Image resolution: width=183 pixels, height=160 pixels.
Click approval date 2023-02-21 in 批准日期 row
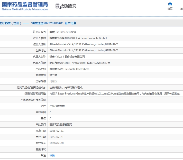coord(57,131)
